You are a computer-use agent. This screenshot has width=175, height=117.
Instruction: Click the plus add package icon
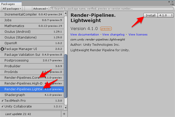[64, 114]
